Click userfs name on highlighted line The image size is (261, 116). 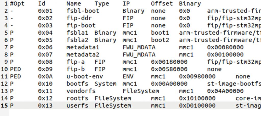point(77,106)
